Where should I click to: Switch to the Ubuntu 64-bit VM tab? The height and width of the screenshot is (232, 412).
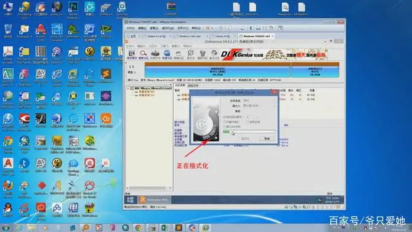(x=223, y=36)
